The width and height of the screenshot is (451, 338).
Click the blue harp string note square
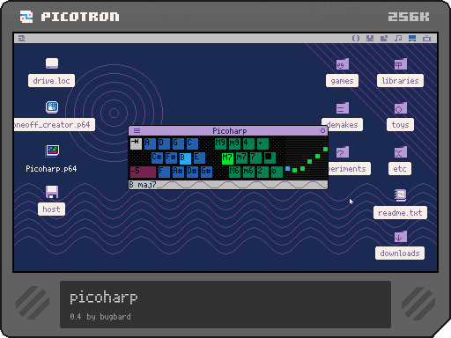click(288, 168)
